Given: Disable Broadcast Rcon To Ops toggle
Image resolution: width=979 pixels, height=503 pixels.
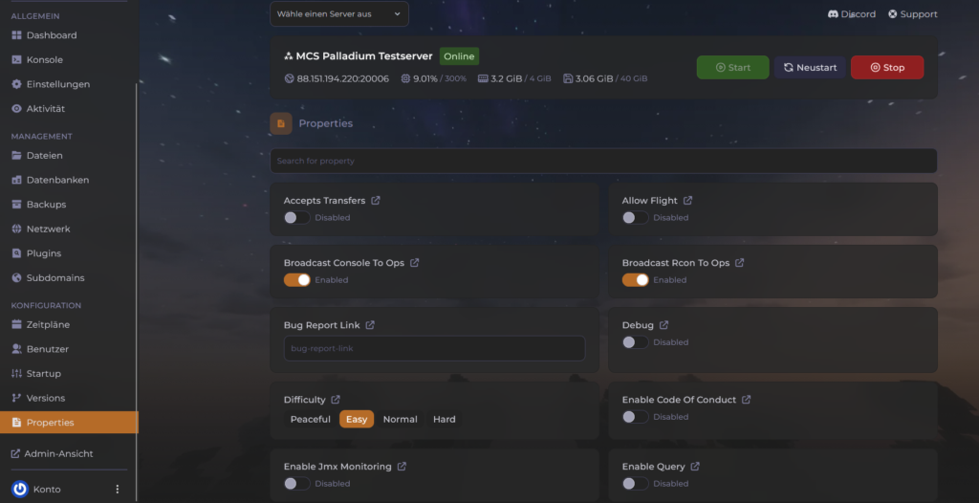Looking at the screenshot, I should click(x=635, y=280).
